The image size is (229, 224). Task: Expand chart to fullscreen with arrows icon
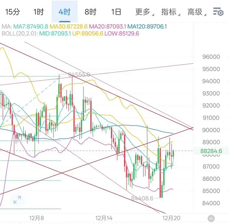point(17,200)
